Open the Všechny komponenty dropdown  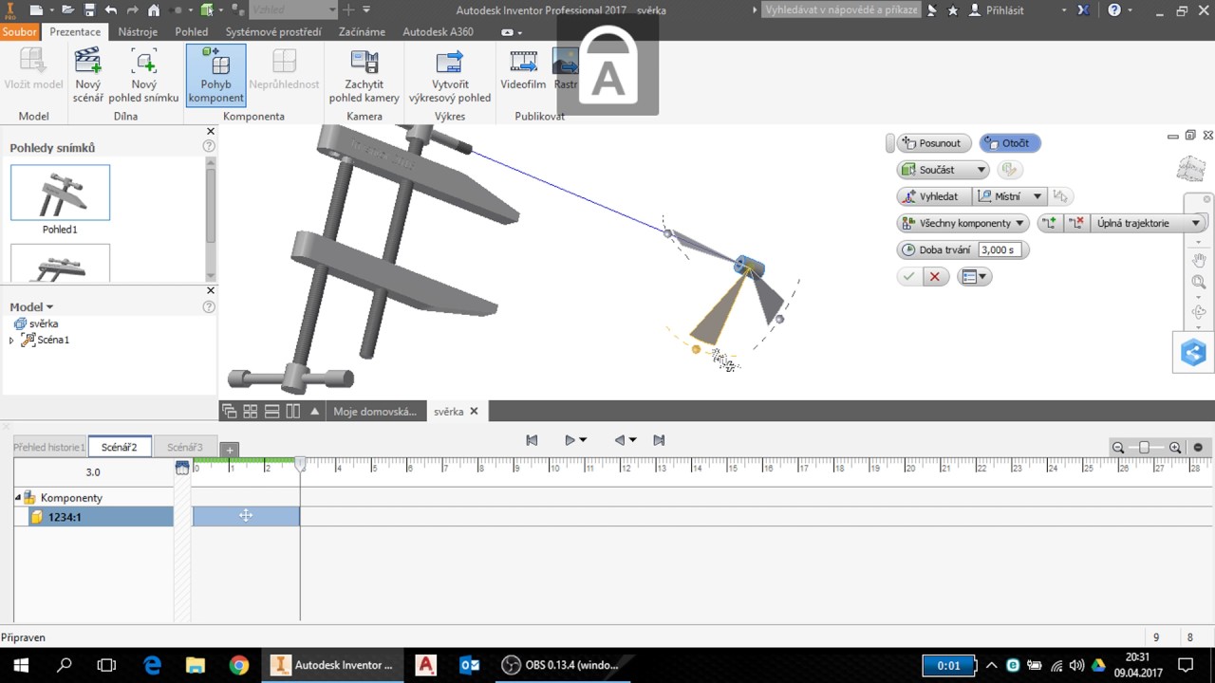963,223
